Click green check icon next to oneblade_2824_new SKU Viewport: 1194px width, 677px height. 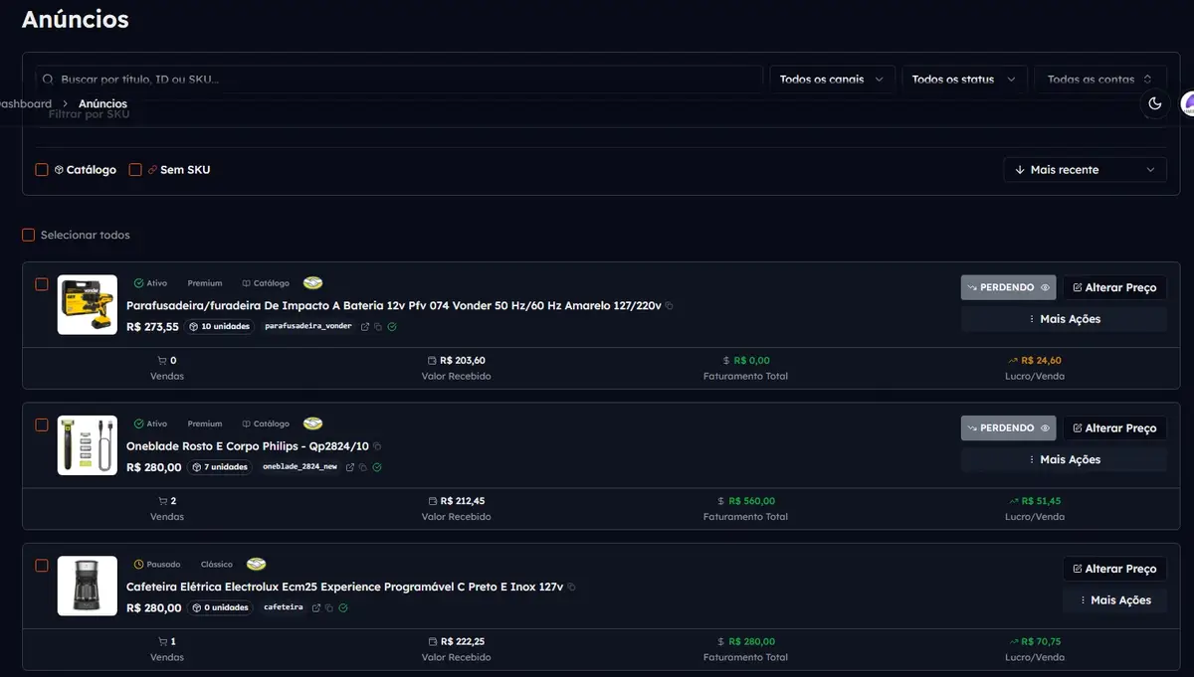point(377,467)
